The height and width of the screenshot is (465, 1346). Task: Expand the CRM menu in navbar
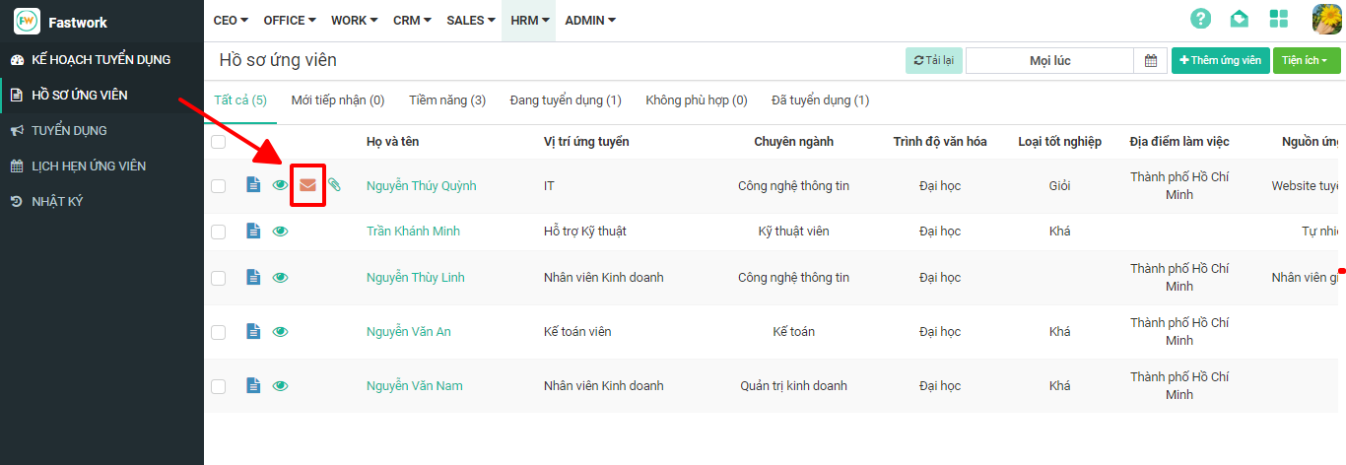[x=414, y=21]
